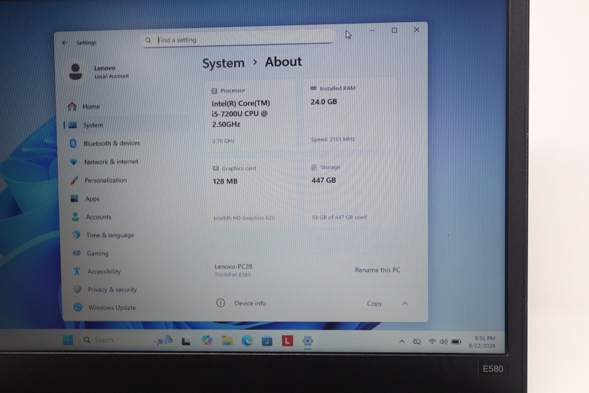The image size is (589, 393).
Task: Click the "59 GB of 447 GB used" text
Action: (x=339, y=217)
